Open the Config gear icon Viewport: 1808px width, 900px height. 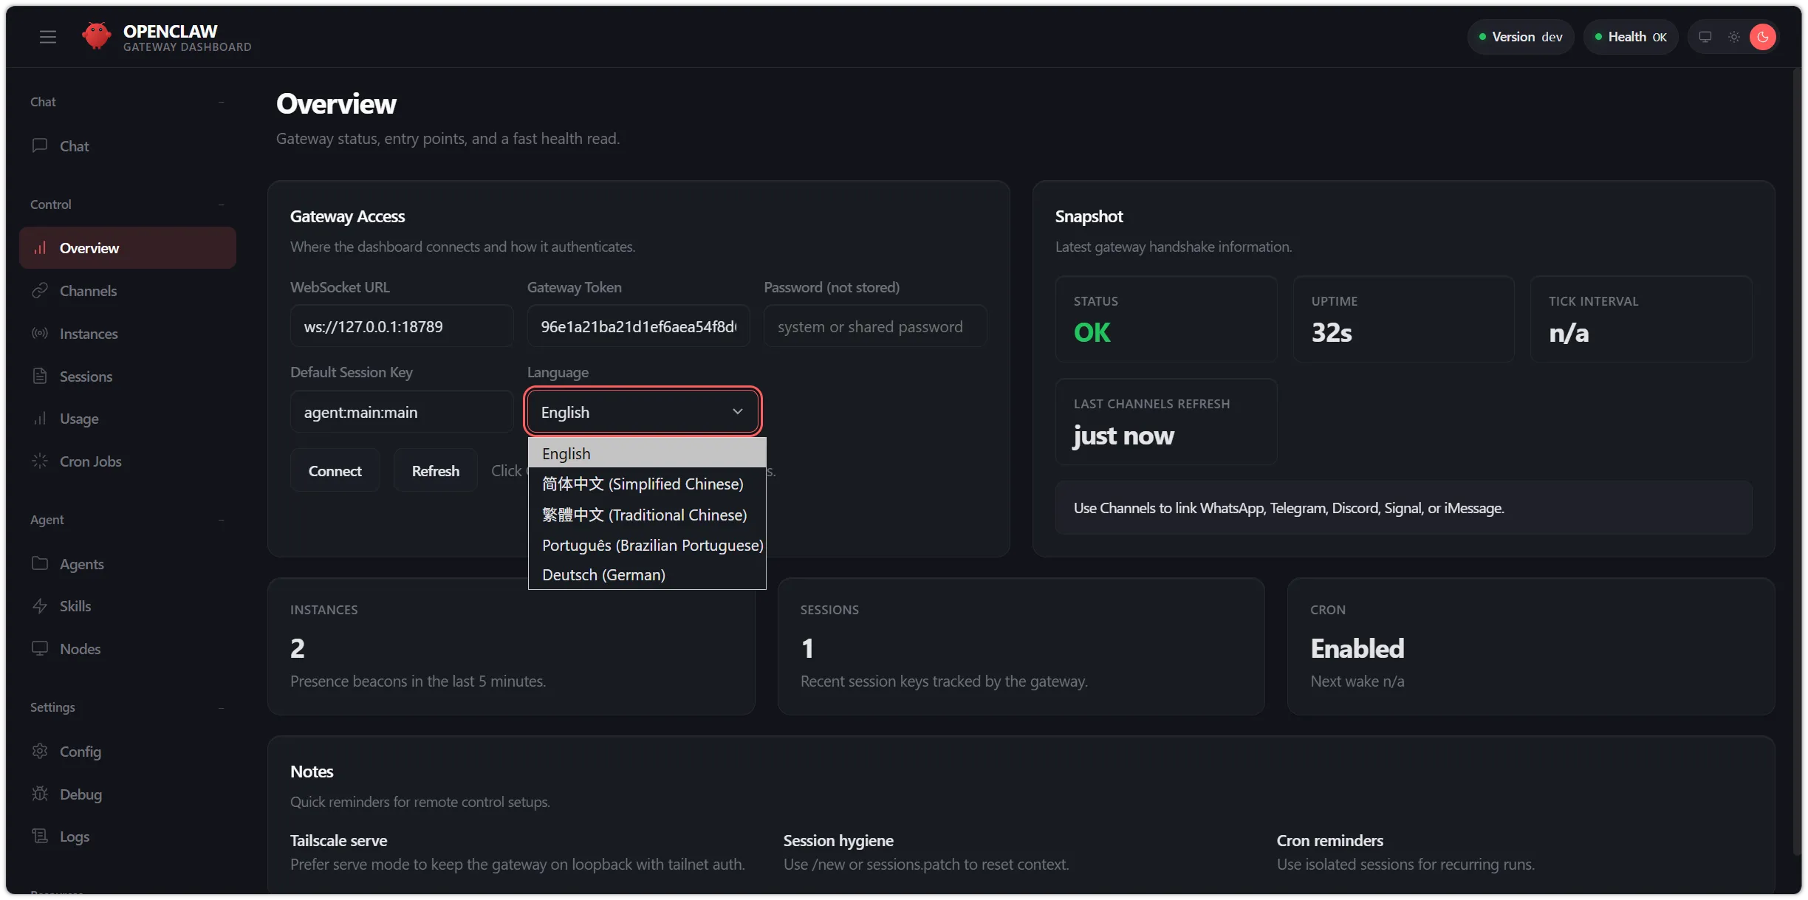coord(40,752)
